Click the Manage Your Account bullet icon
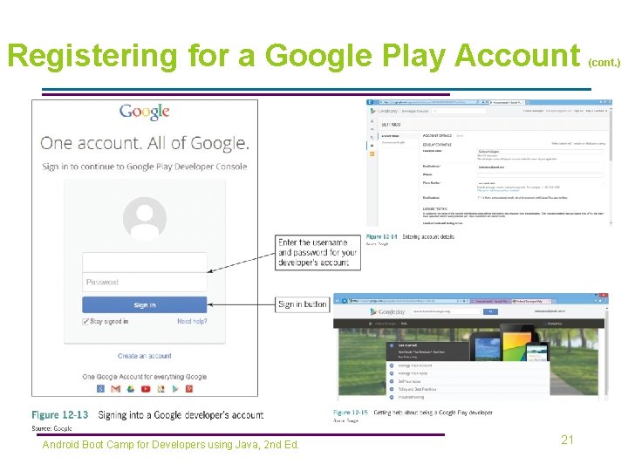Screen dimensions: 628x471 392,365
